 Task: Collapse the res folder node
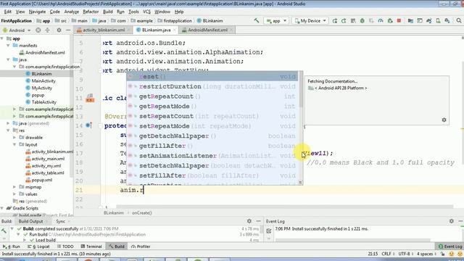point(8,130)
